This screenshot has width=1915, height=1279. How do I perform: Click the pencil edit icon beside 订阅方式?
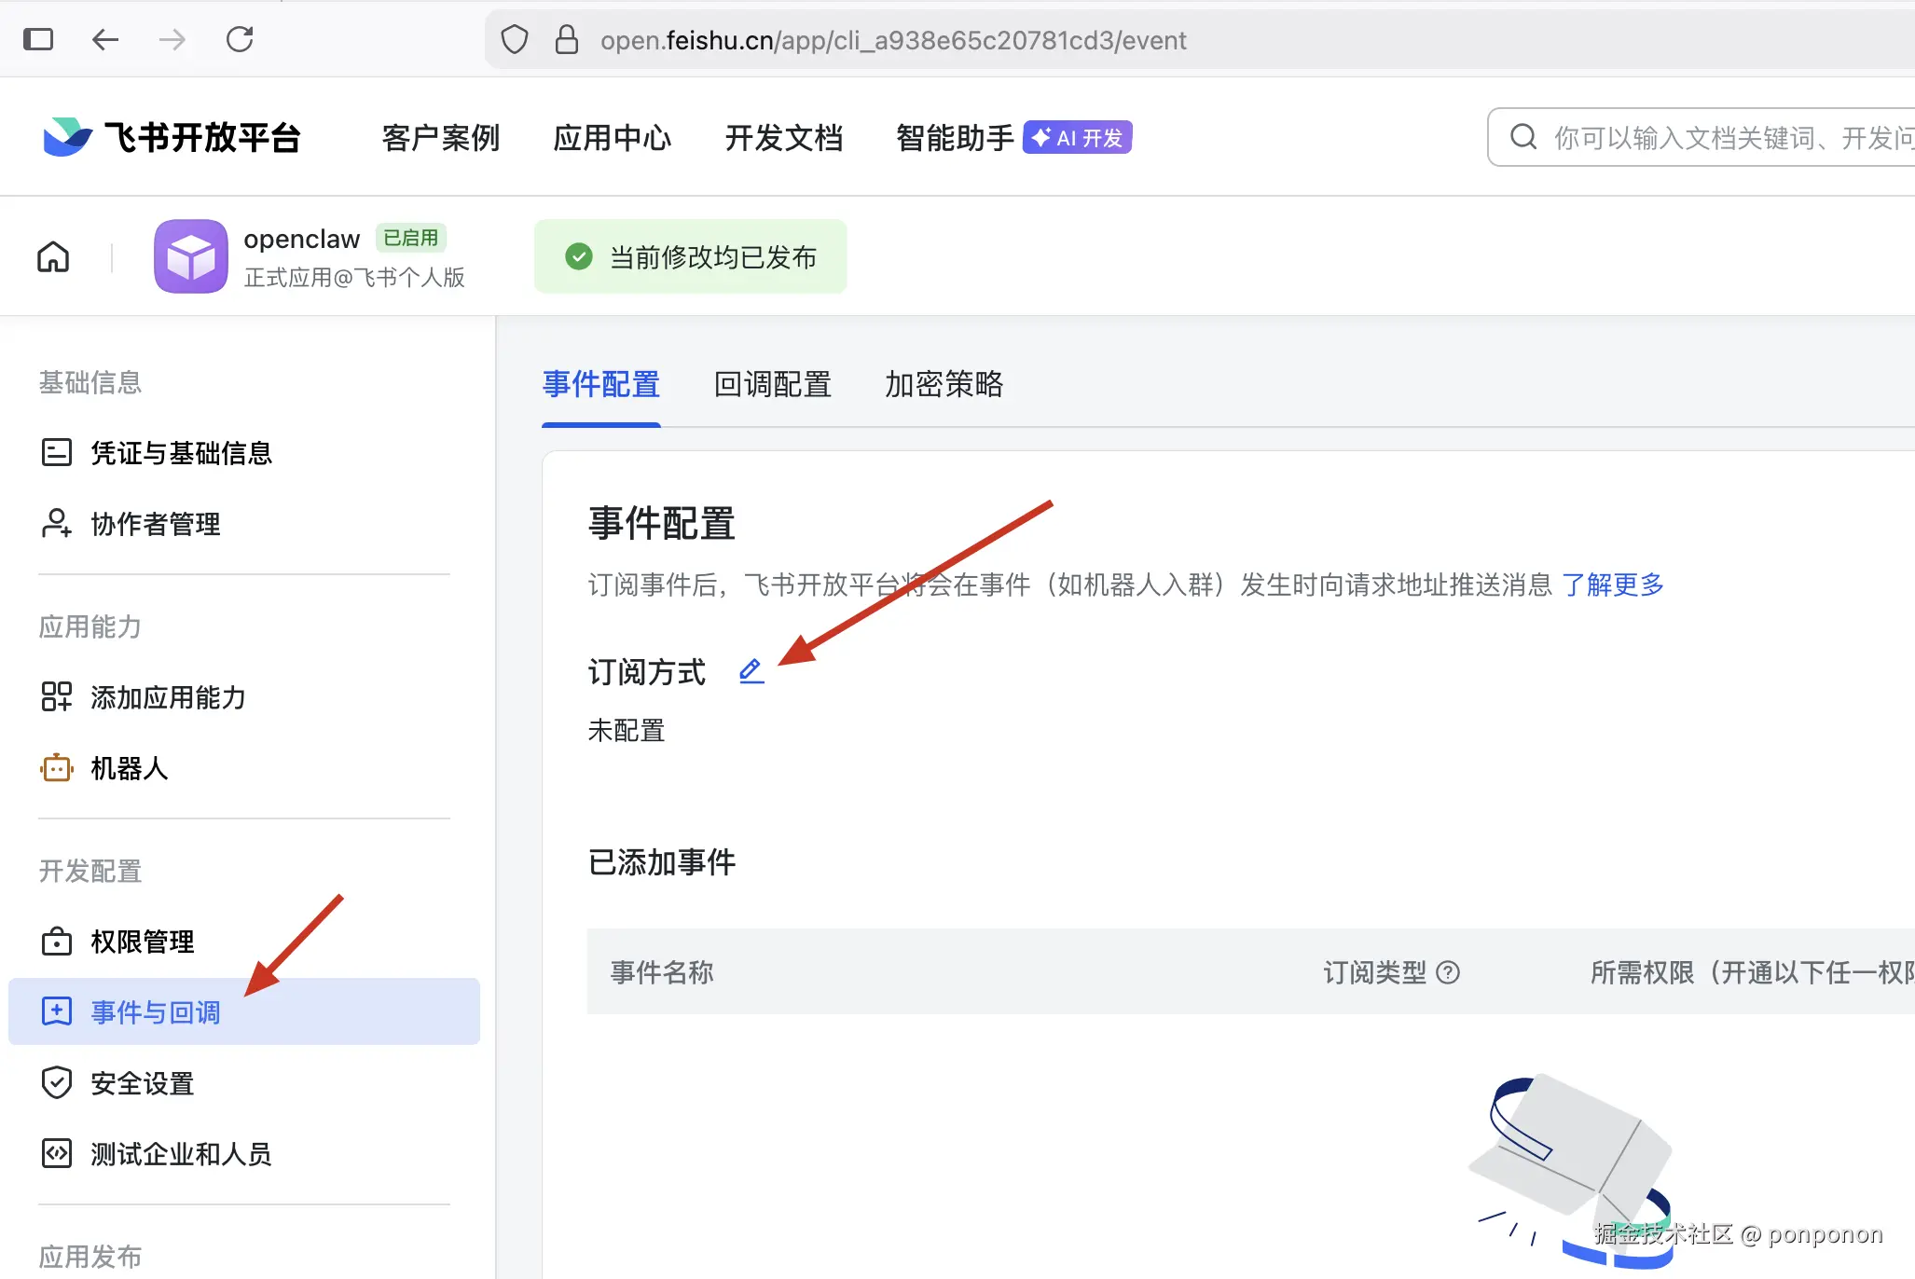751,671
